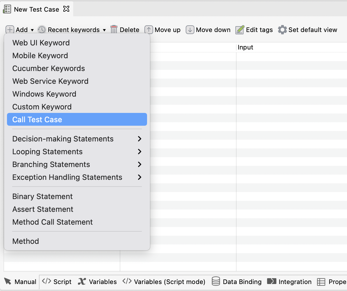Click the Input column header
Viewport: 347px width, 291px height.
tap(245, 47)
